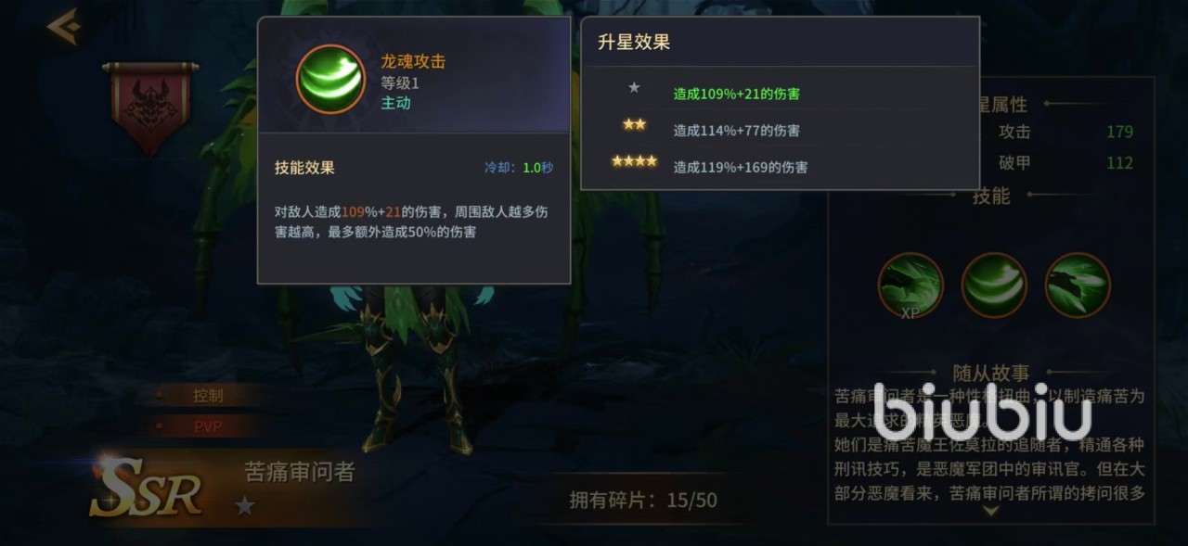
Task: Select the two-star upgrade effect row
Action: (780, 130)
